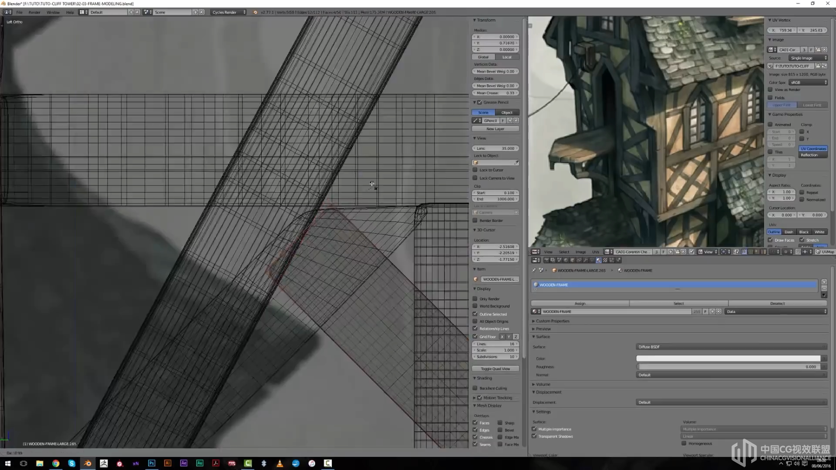836x470 pixels.
Task: Click Toggle Quad View button
Action: pyautogui.click(x=496, y=369)
